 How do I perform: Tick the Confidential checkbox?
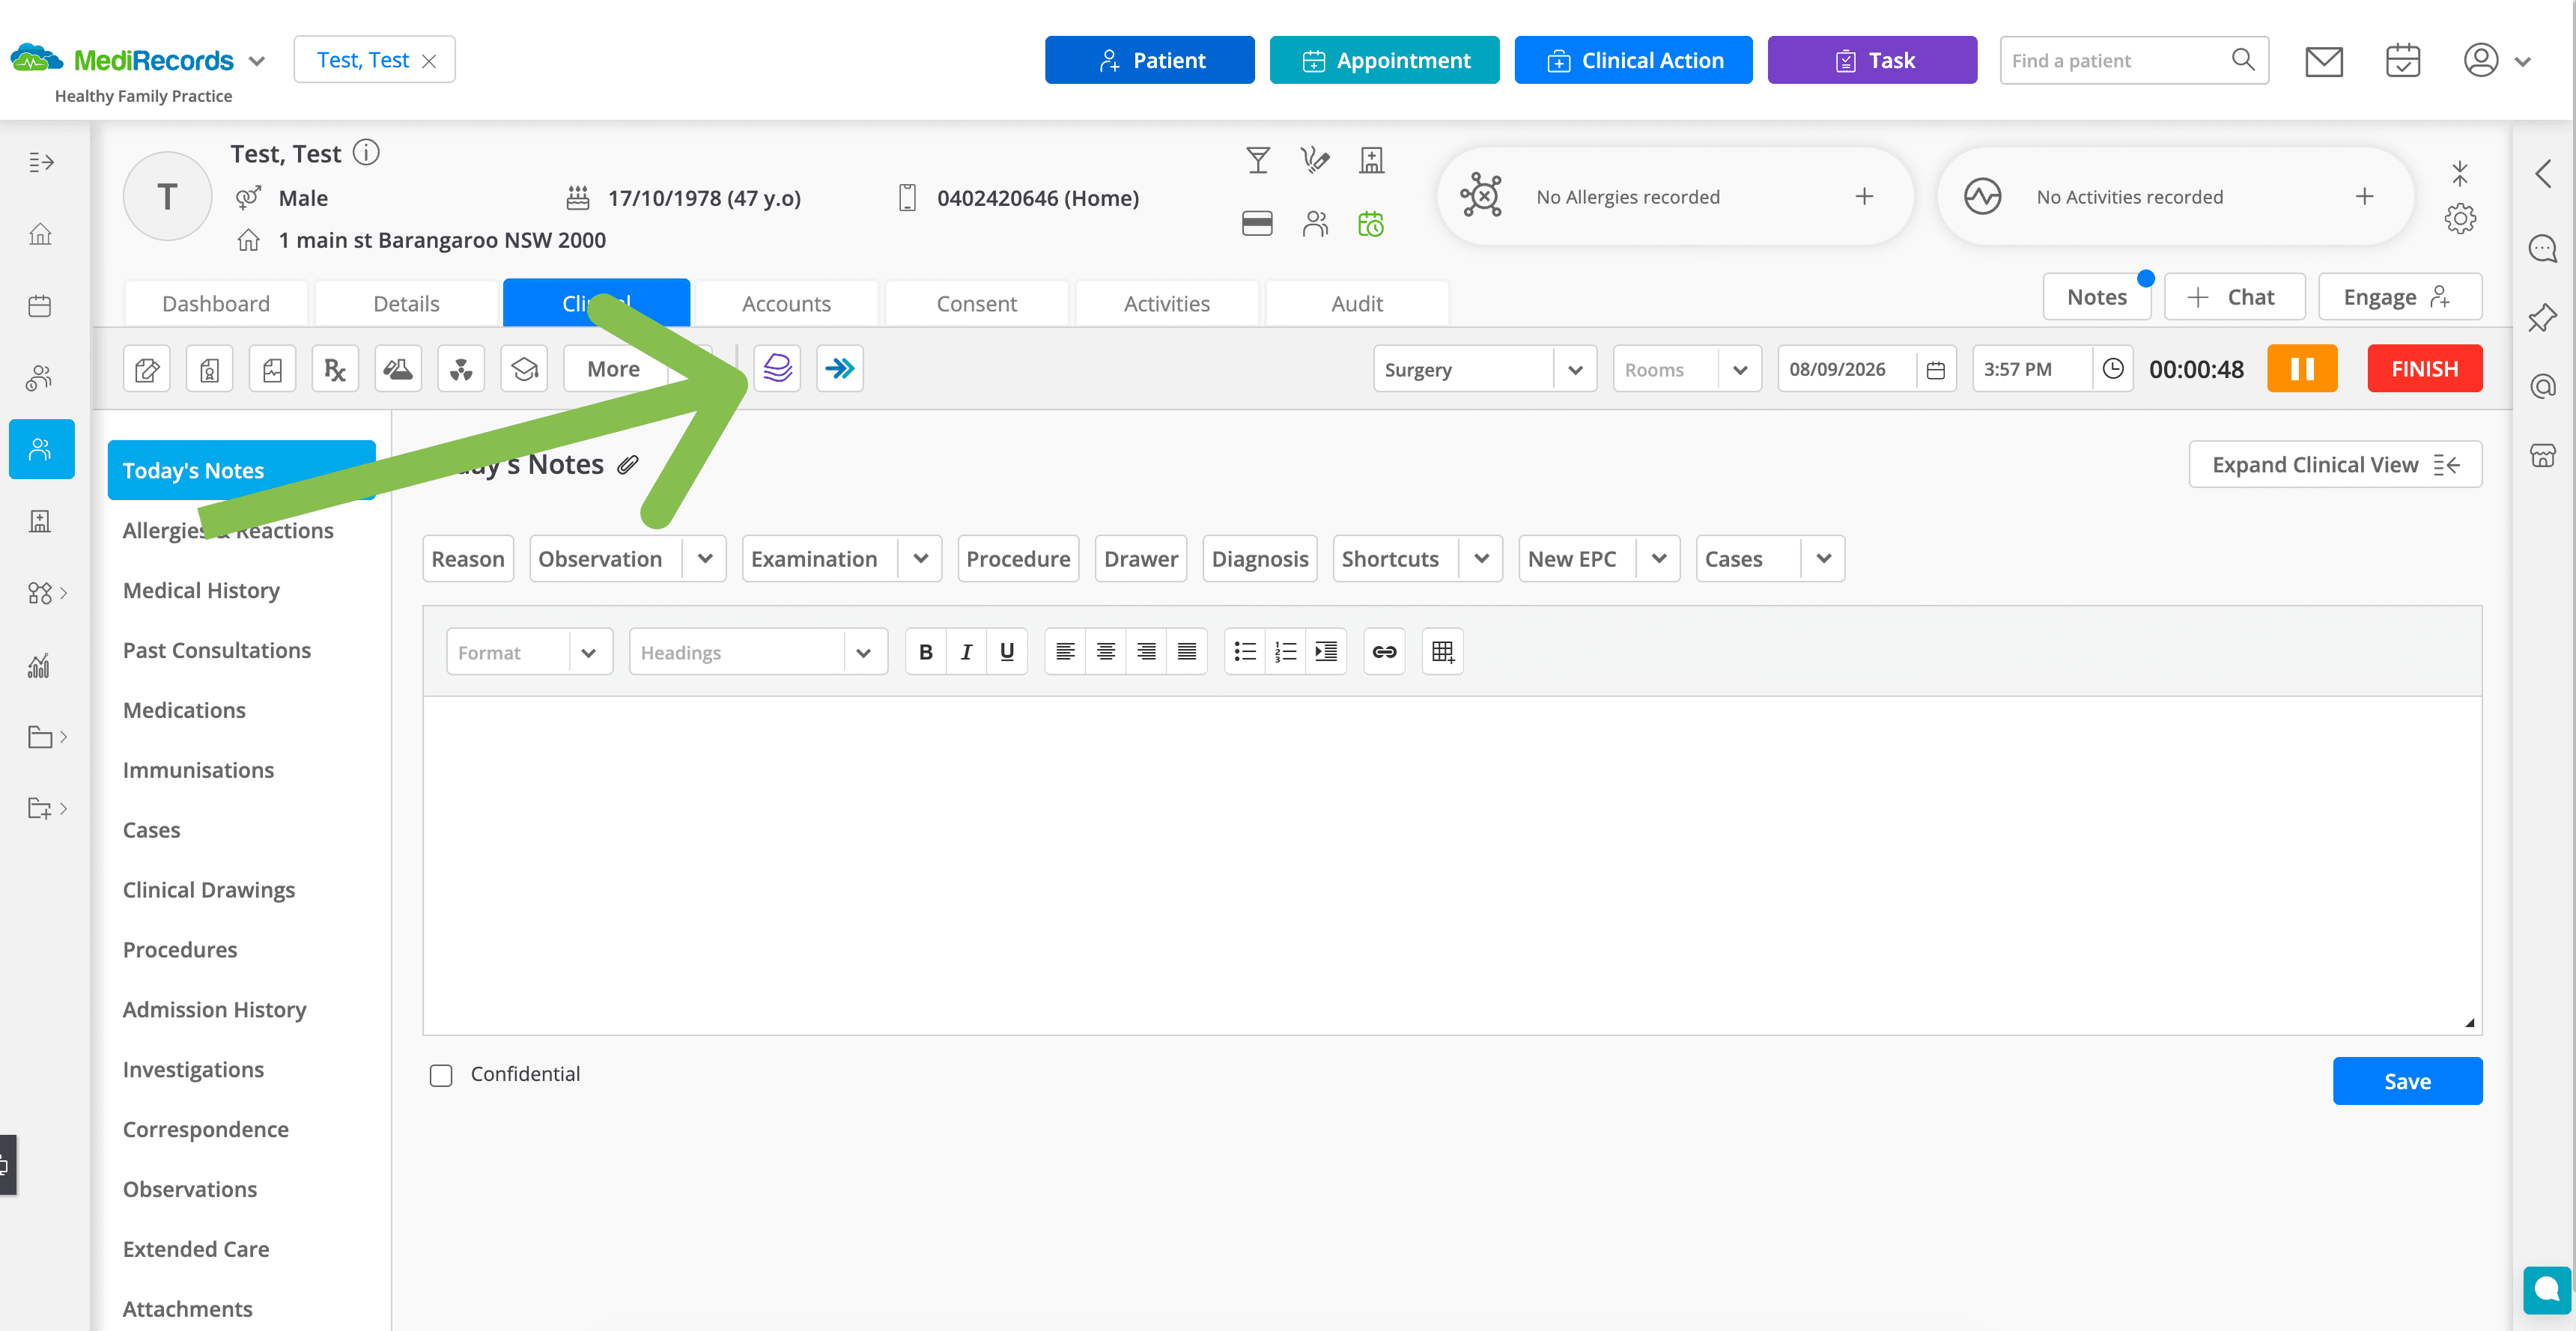coord(441,1075)
